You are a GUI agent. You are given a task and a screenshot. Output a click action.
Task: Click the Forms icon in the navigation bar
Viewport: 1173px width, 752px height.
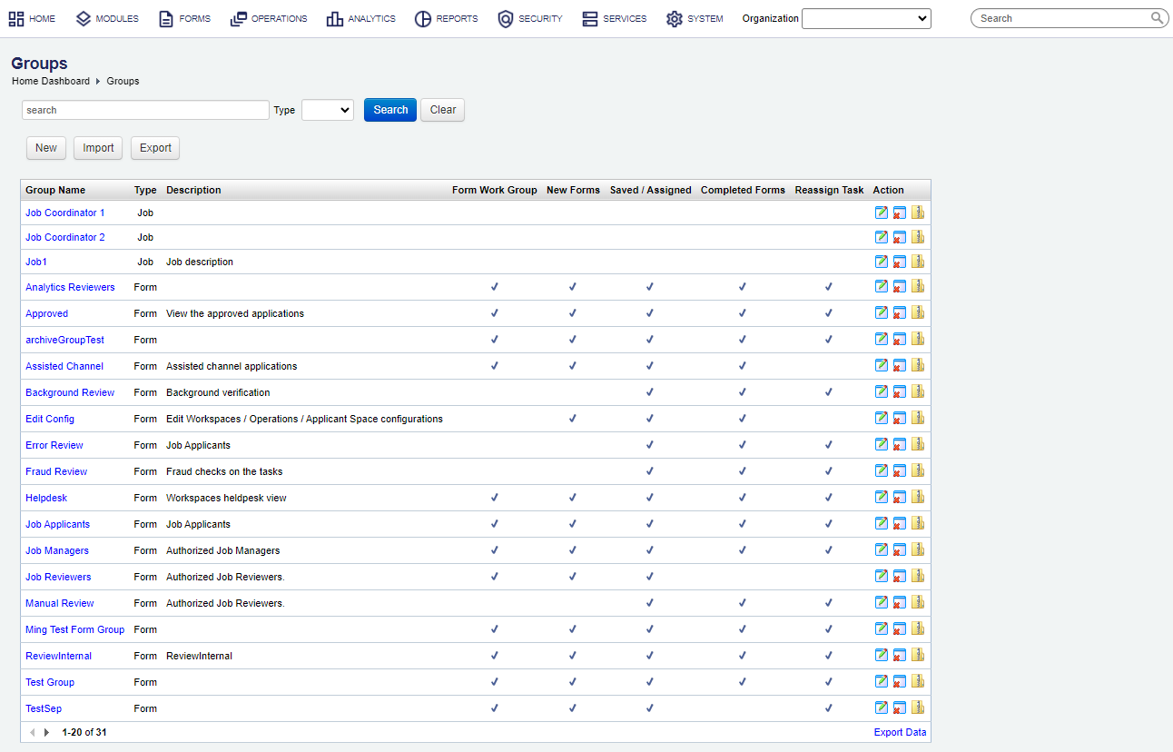click(x=164, y=17)
